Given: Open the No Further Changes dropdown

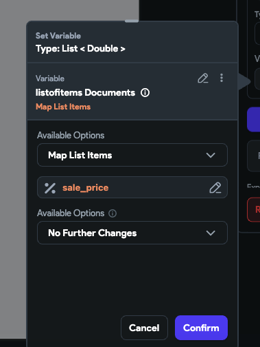Looking at the screenshot, I should pyautogui.click(x=132, y=233).
